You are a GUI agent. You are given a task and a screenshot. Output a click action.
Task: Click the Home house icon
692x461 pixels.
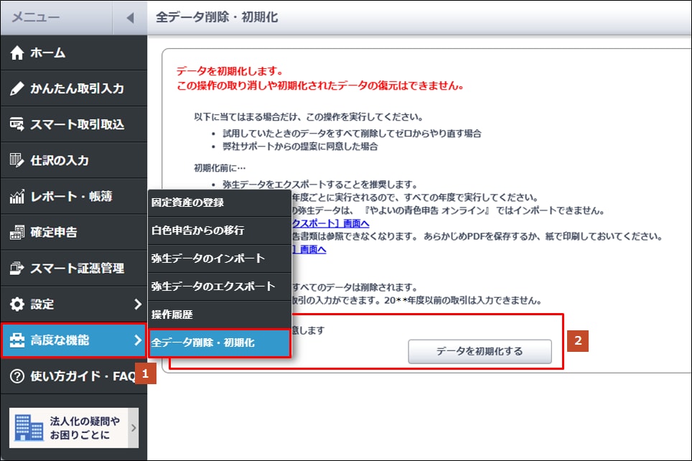coord(17,53)
